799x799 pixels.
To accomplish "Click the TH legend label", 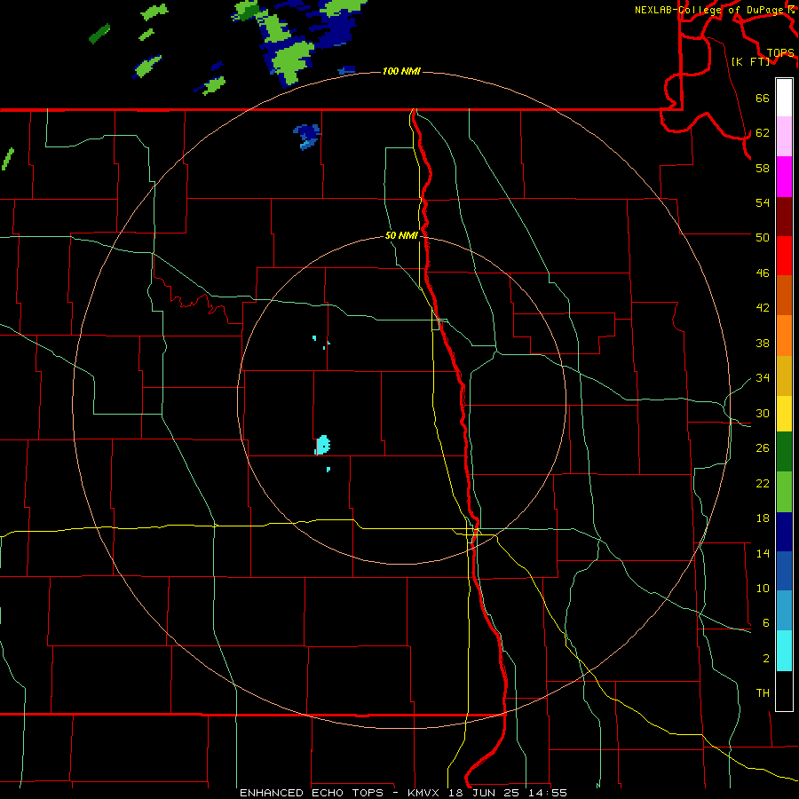I will pos(763,693).
